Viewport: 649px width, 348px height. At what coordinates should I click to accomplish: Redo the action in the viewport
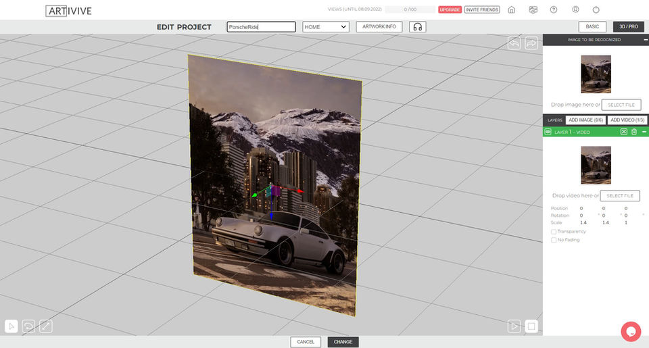tap(531, 43)
